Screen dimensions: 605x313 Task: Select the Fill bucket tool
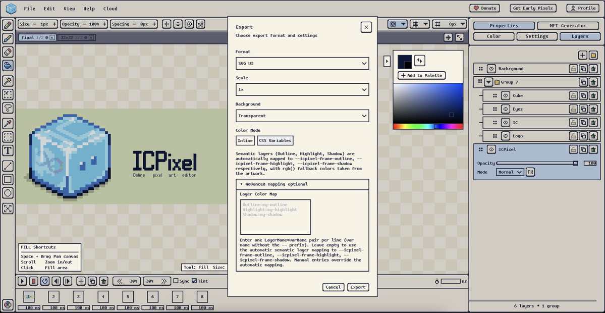[x=8, y=65]
